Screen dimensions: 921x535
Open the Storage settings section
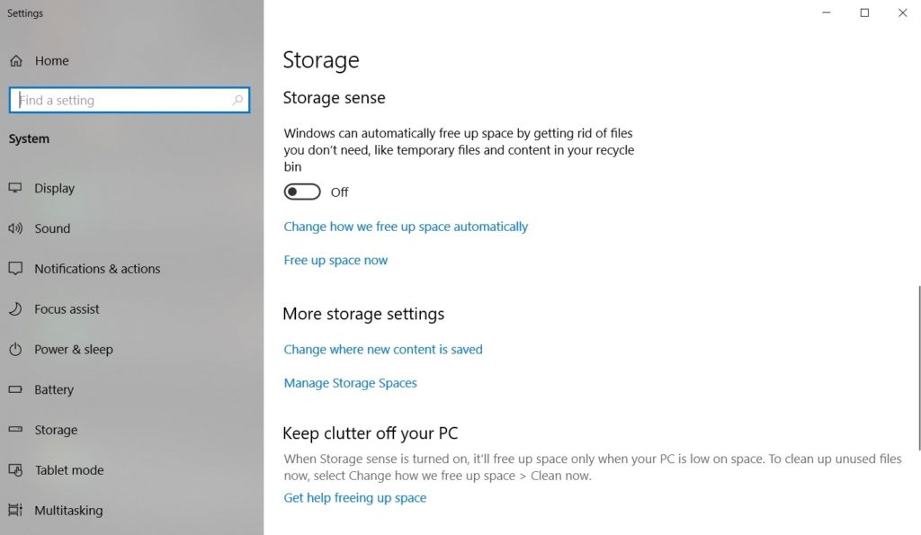(x=54, y=430)
